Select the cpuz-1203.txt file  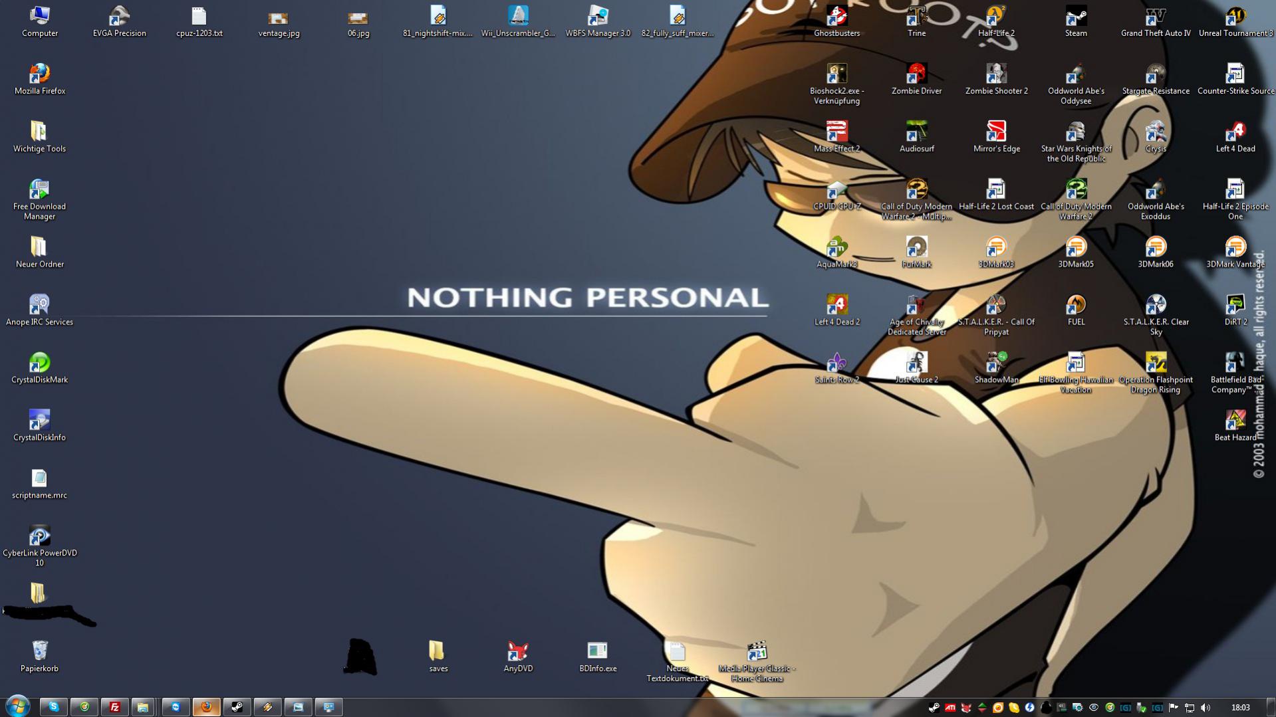coord(199,21)
